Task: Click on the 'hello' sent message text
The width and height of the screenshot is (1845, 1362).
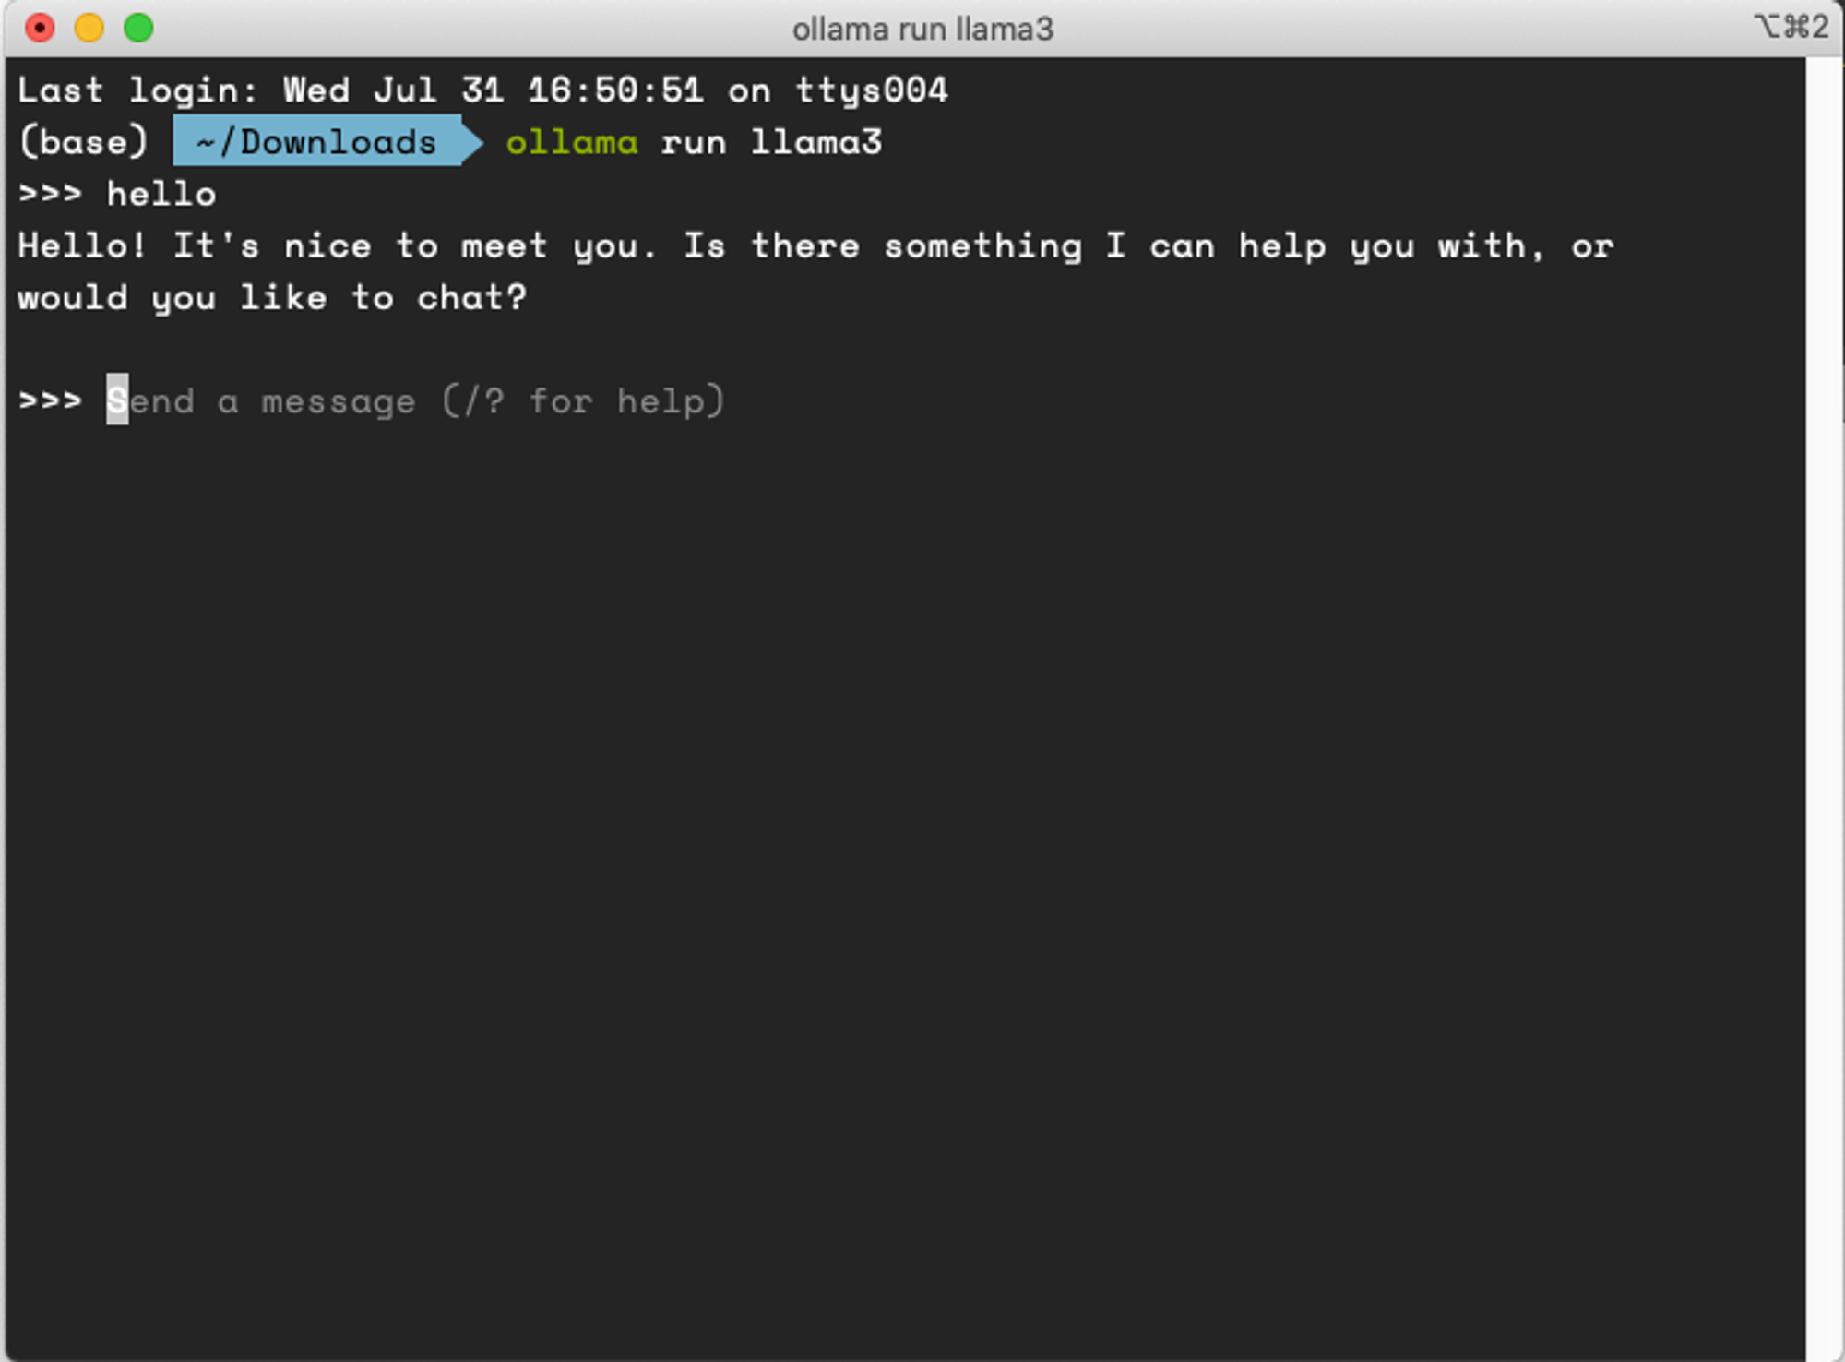Action: [163, 192]
